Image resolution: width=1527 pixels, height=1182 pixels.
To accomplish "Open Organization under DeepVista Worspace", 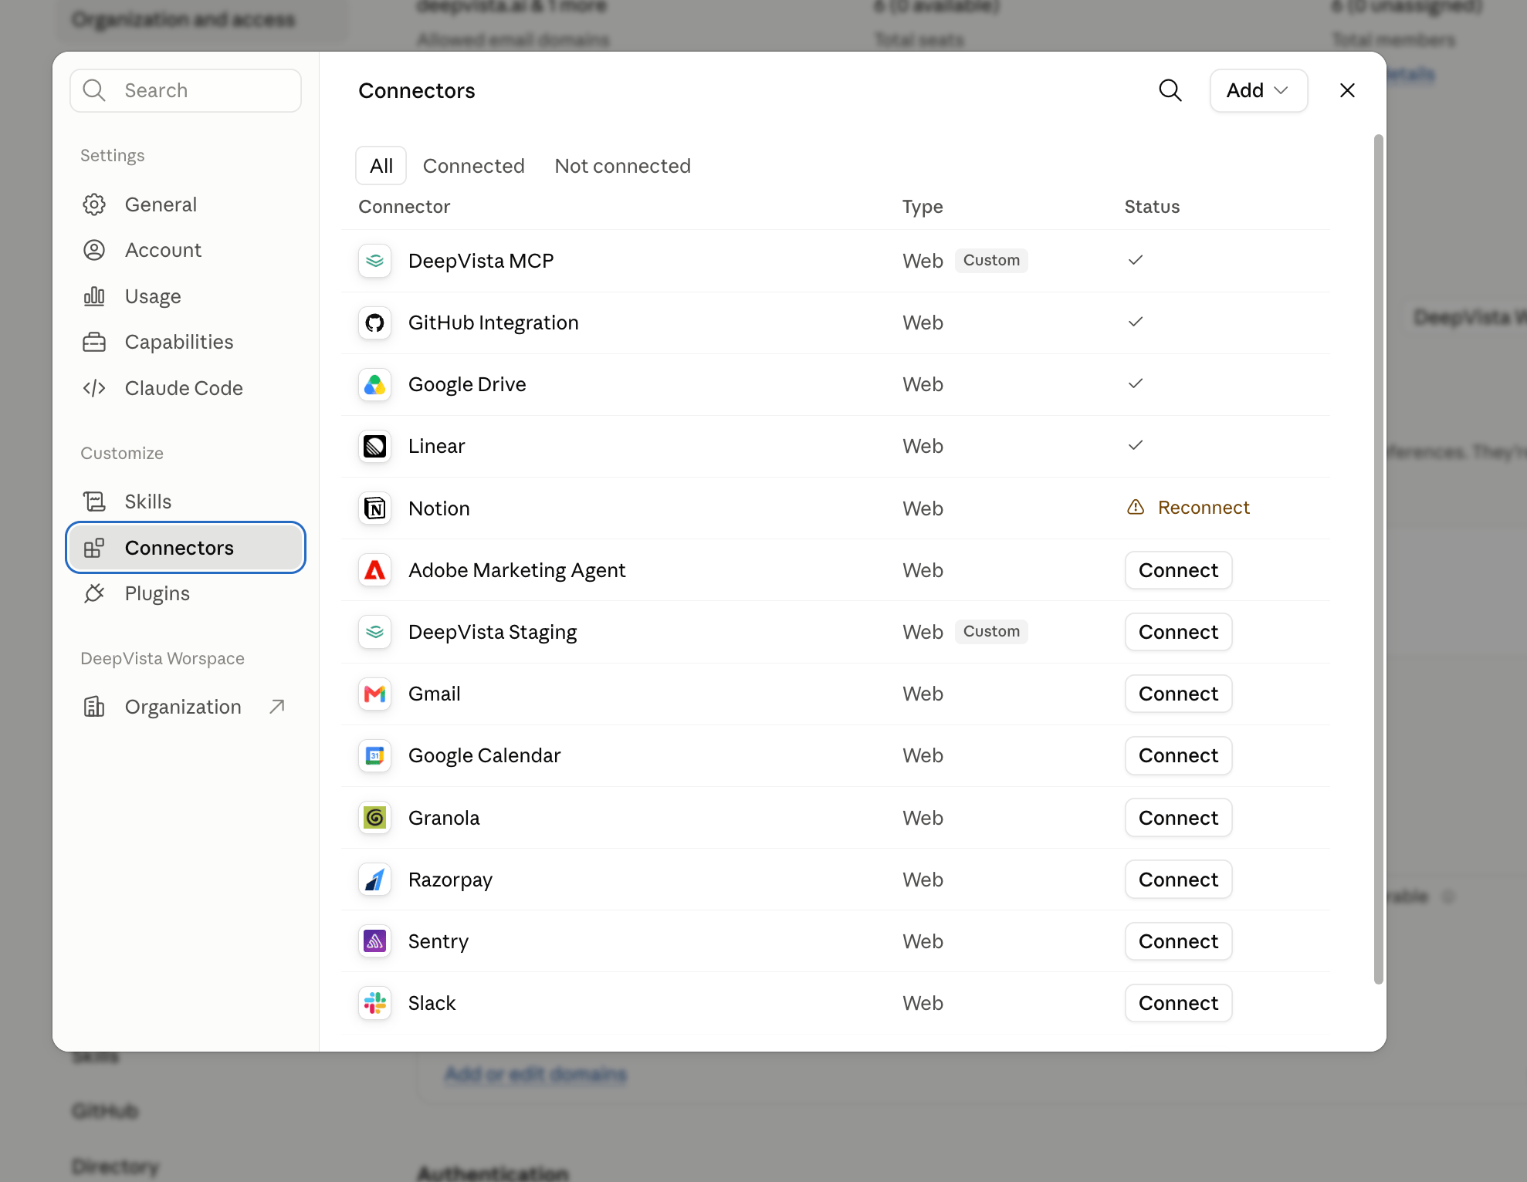I will click(x=185, y=707).
